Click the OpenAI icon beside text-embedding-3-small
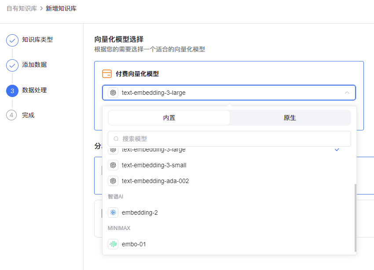This screenshot has height=270, width=374. point(113,165)
